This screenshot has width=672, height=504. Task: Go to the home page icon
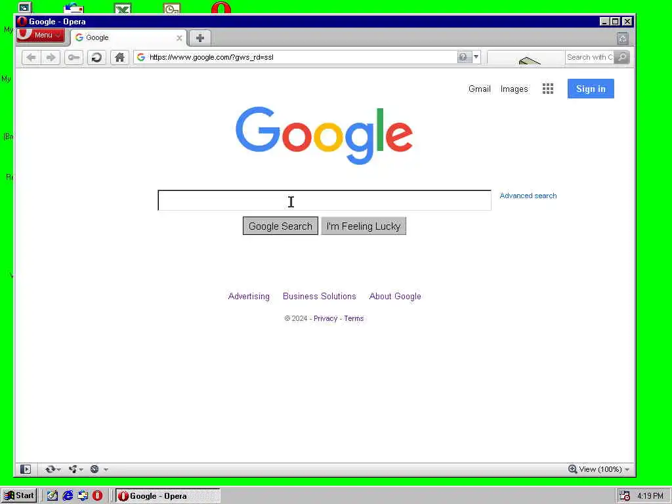click(x=119, y=58)
